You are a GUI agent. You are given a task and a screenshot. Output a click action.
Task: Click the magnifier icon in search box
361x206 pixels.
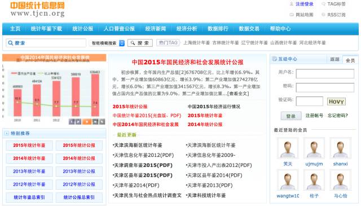[x=10, y=43]
